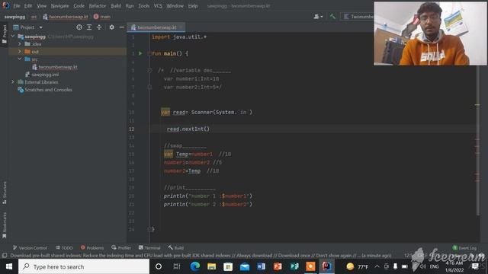This screenshot has height=274, width=488.
Task: Click twonumberswap.kt breadcrumb in navigation bar
Action: pyautogui.click(x=66, y=17)
